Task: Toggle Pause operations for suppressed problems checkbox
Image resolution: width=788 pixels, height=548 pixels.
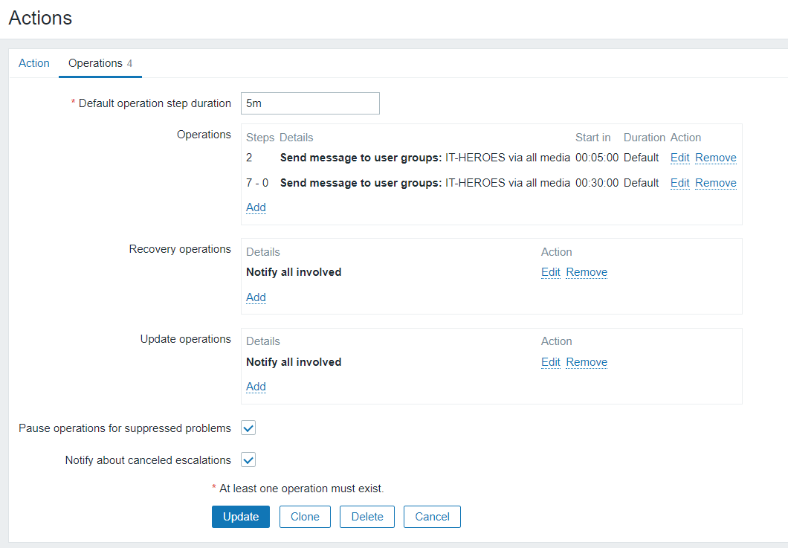Action: pos(248,428)
